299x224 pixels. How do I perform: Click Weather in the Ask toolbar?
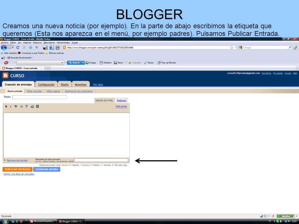pos(106,62)
